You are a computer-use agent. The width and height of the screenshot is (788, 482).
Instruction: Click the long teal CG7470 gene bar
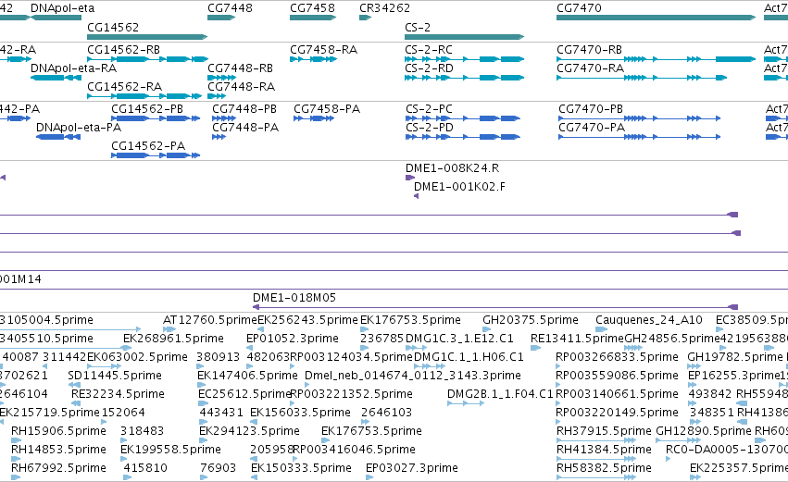[656, 18]
